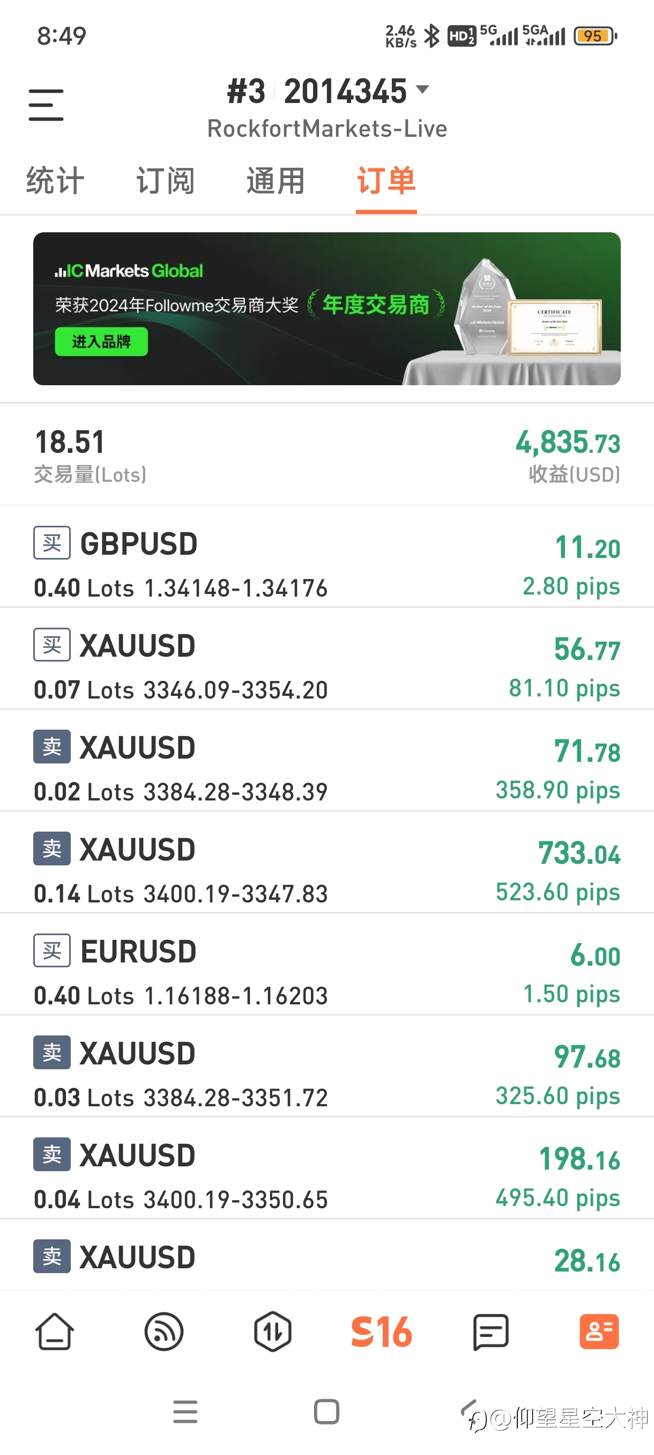The height and width of the screenshot is (1455, 654).
Task: Select the 订单 tab
Action: (x=386, y=181)
